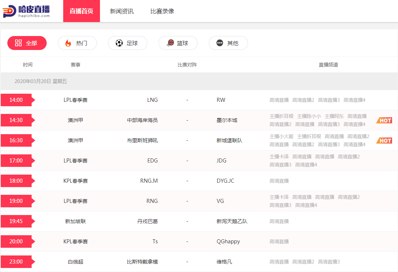
Task: Click the basketball icon for 篮球
Action: coord(170,43)
